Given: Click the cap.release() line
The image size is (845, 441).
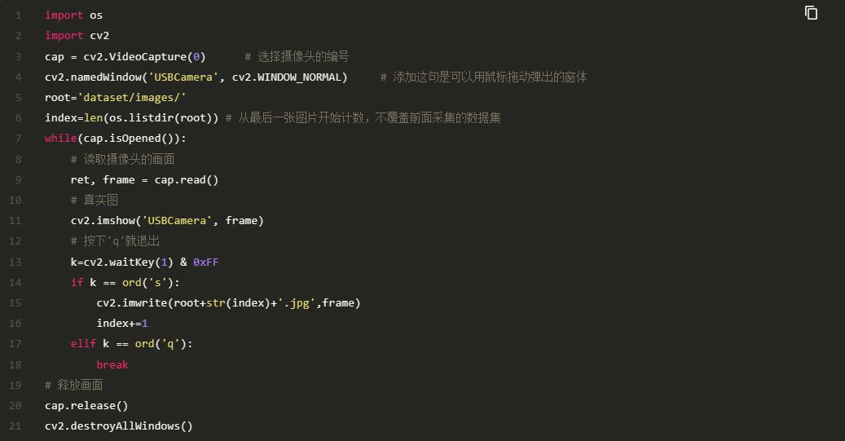Looking at the screenshot, I should pyautogui.click(x=86, y=406).
